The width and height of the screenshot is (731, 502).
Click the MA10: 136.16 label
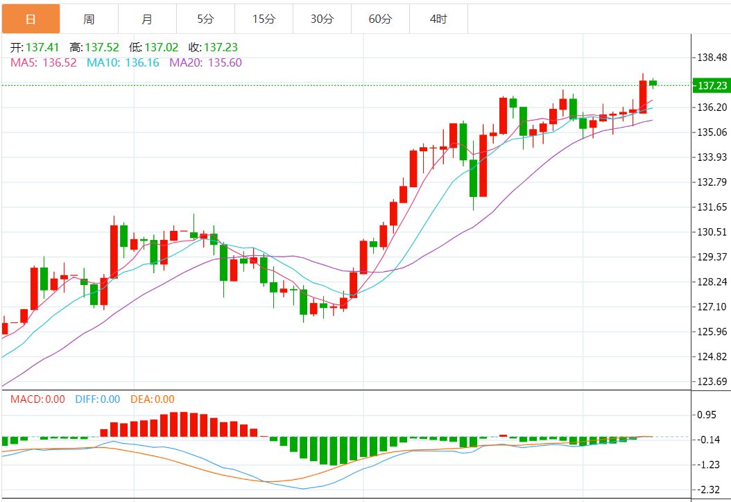[x=123, y=62]
